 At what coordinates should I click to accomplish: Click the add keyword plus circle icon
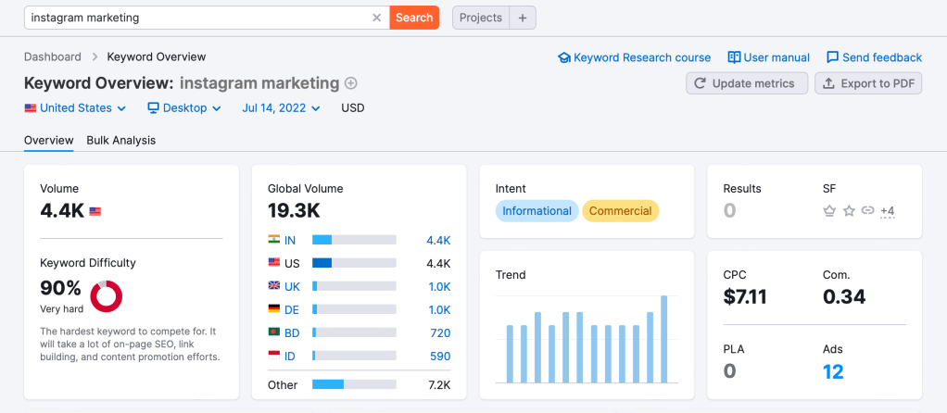351,83
